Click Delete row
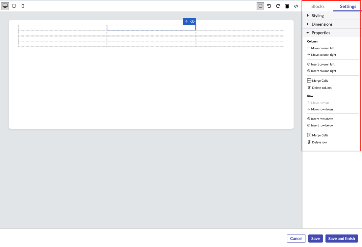Screen dimensions: 362x247 point(317,142)
